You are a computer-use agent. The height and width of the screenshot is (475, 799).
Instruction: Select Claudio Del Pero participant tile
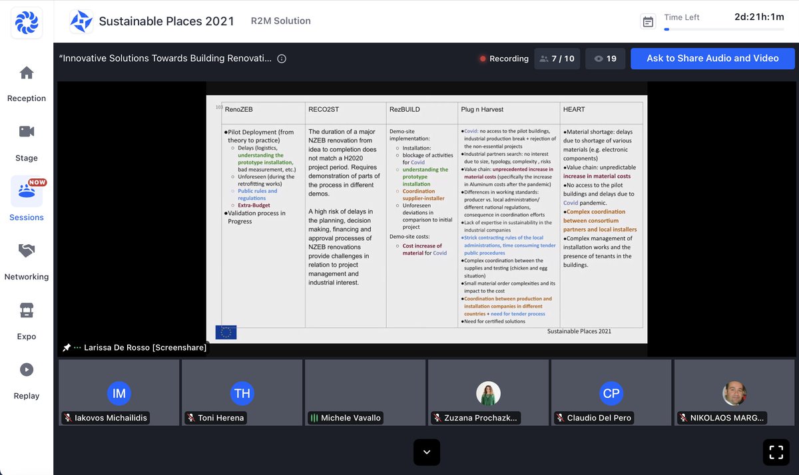612,393
